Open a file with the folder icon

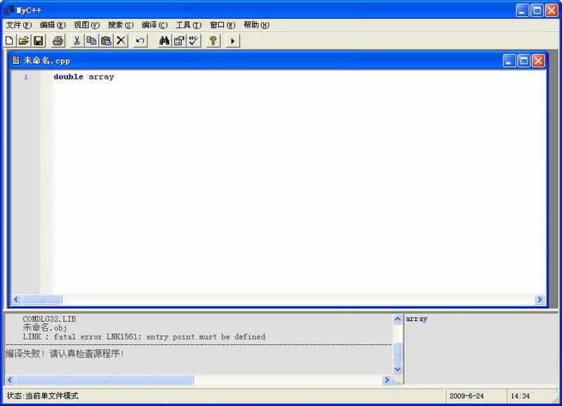23,41
